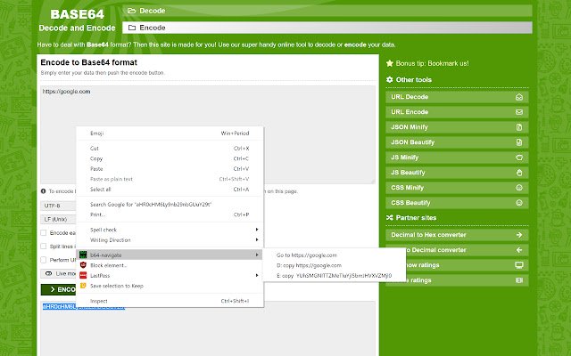The width and height of the screenshot is (571, 356).
Task: Expand the Spell check submenu arrow
Action: coord(257,230)
